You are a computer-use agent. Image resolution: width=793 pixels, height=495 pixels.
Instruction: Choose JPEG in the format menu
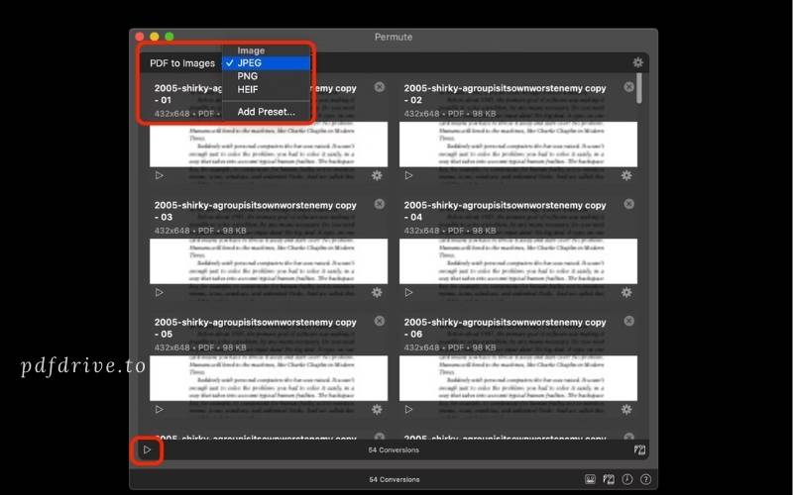click(266, 62)
